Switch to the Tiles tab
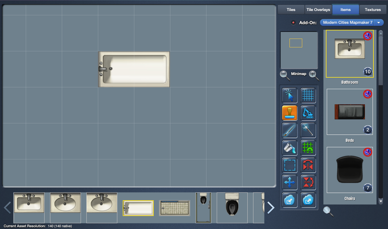This screenshot has height=229, width=388. pos(291,10)
